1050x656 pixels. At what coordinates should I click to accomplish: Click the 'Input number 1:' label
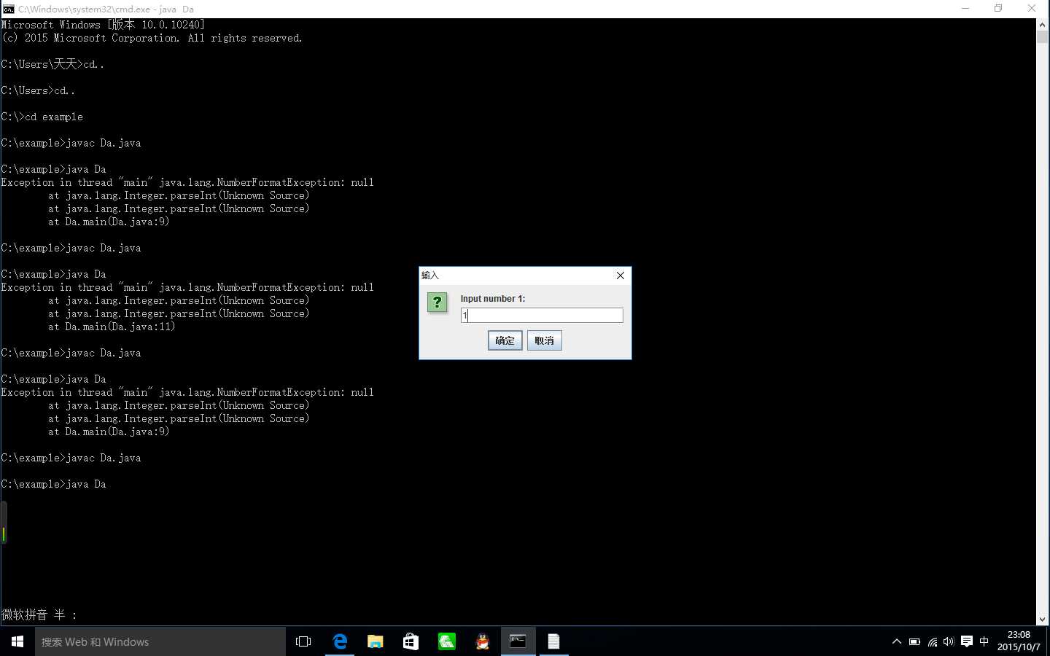pyautogui.click(x=493, y=299)
